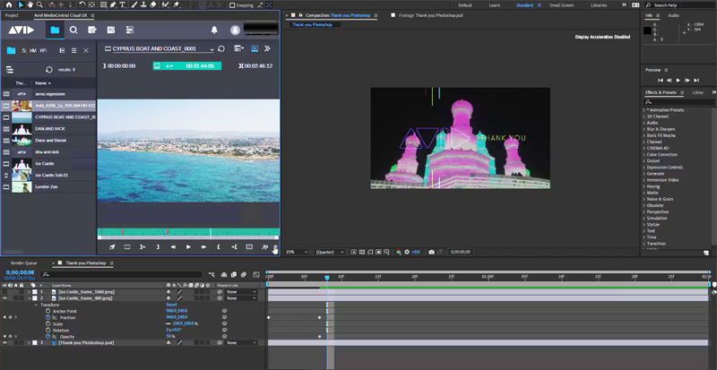717x370 pixels.
Task: Click the MediaCentral notifications bell icon
Action: coord(214,30)
